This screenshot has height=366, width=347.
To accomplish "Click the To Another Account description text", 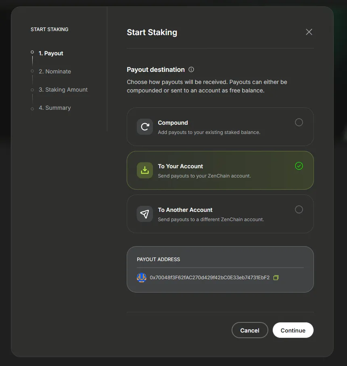I will tap(211, 220).
